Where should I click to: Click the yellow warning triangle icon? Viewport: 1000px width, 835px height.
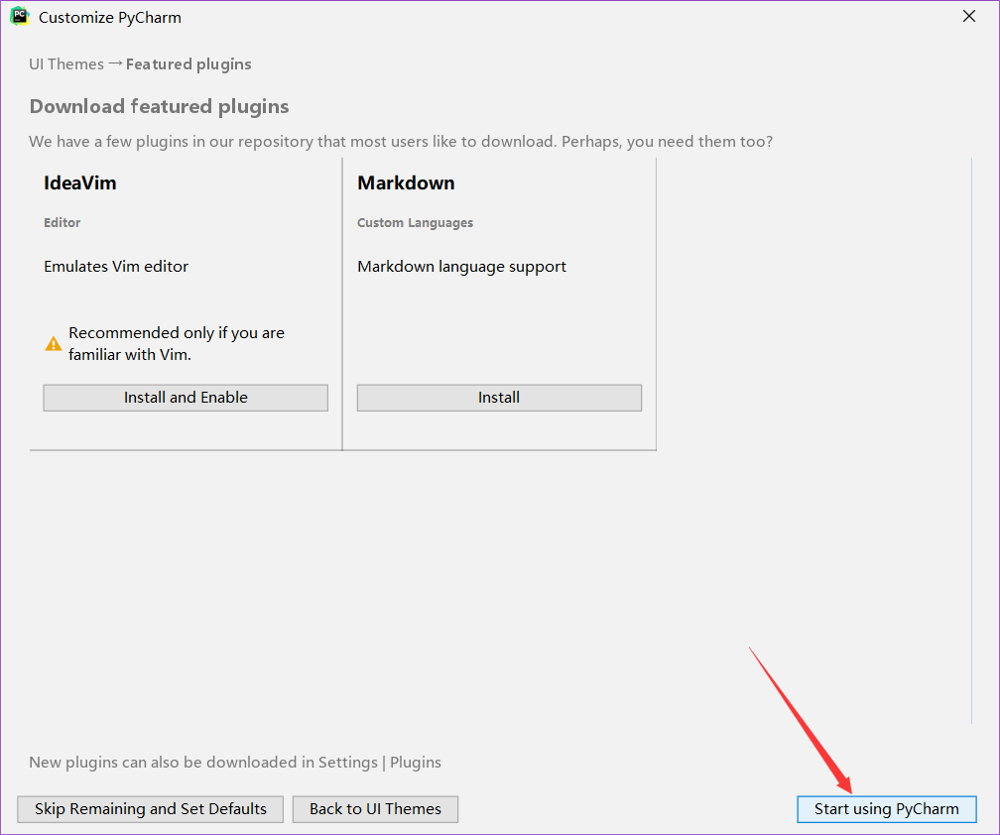(54, 343)
